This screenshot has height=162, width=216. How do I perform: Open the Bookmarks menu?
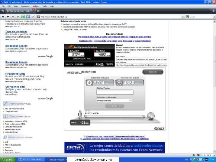click(25, 6)
